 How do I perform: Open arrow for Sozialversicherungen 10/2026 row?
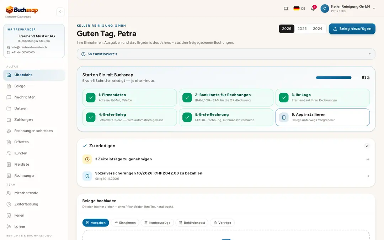[368, 176]
